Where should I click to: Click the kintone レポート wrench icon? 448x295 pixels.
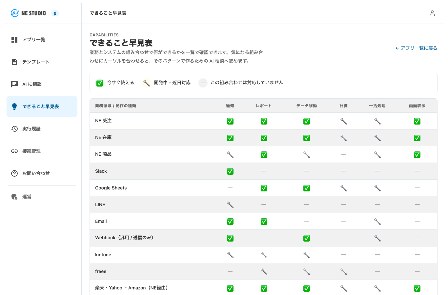click(x=264, y=255)
